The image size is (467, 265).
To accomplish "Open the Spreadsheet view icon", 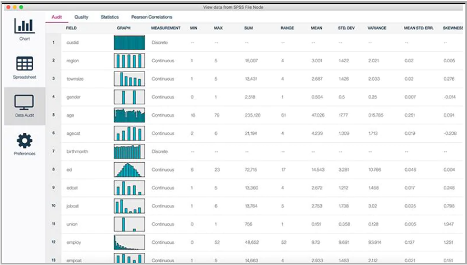I will [x=25, y=63].
